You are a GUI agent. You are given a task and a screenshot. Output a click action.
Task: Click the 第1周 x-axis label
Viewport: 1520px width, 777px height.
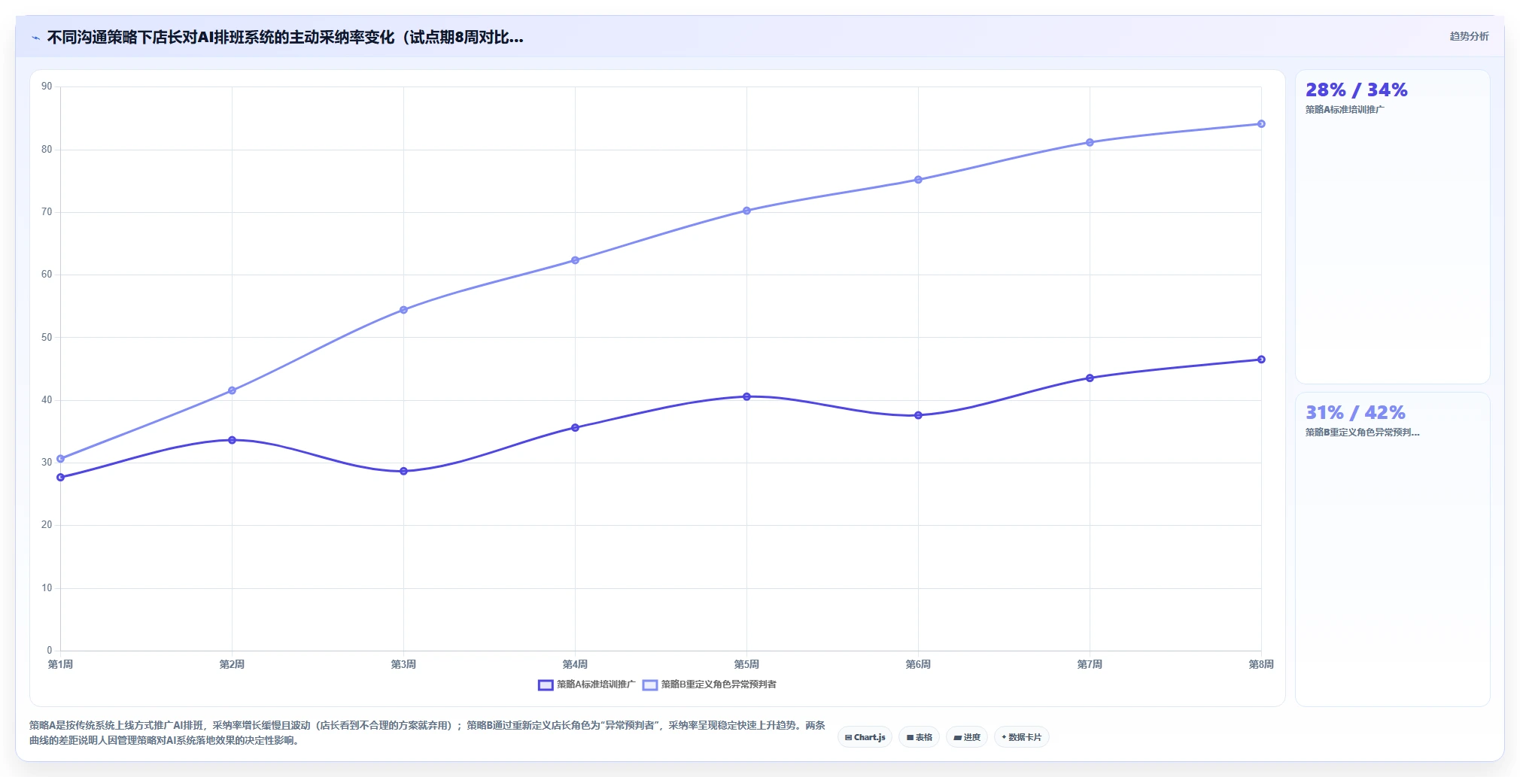pyautogui.click(x=60, y=664)
